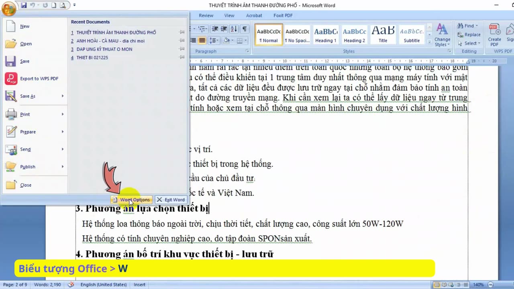Switch to the Acrobat tab
The width and height of the screenshot is (514, 289).
[254, 16]
